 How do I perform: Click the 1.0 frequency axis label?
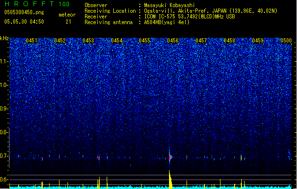pyautogui.click(x=4, y=85)
